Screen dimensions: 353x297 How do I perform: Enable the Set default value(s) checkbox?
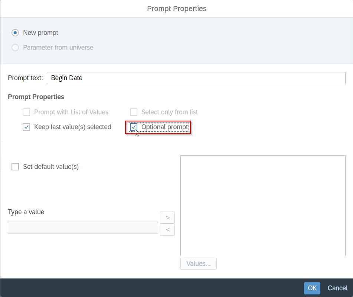[15, 167]
